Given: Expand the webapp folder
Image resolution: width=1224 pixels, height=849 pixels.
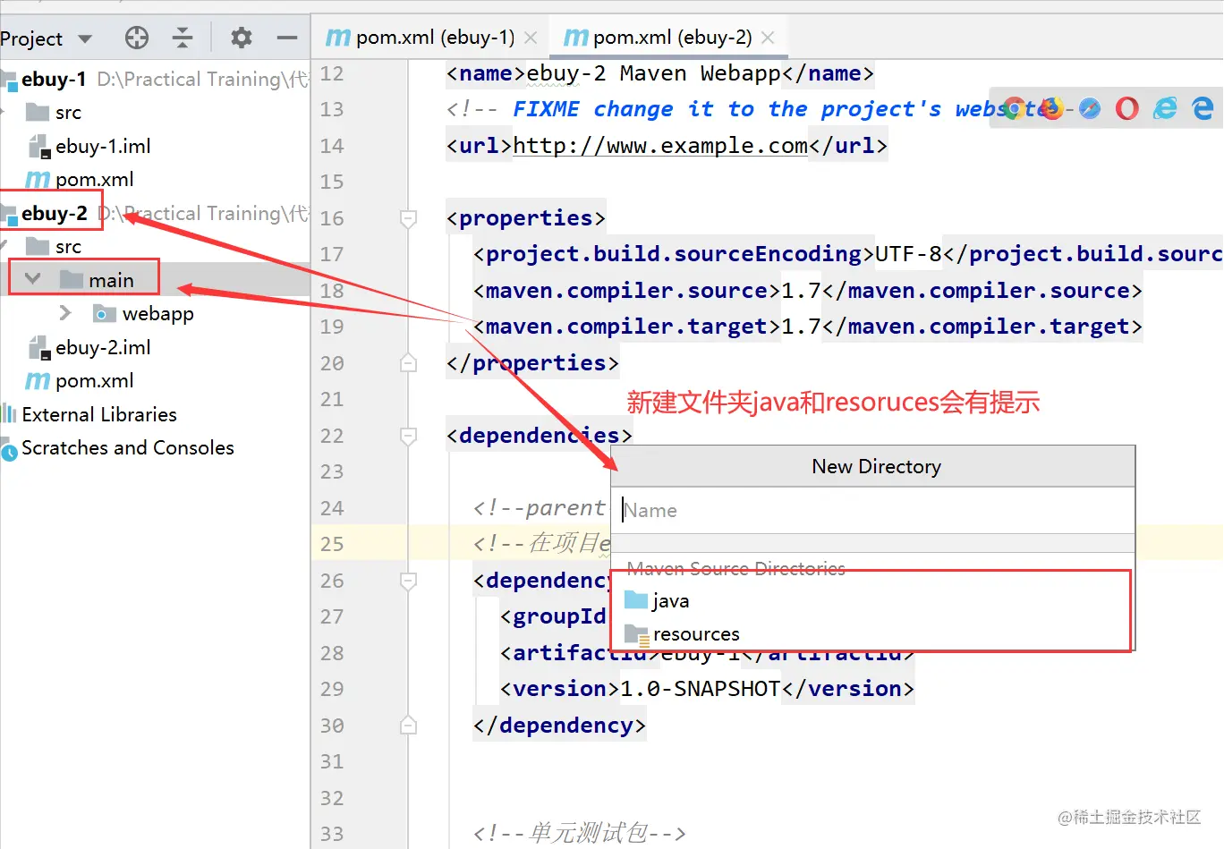Looking at the screenshot, I should 64,313.
